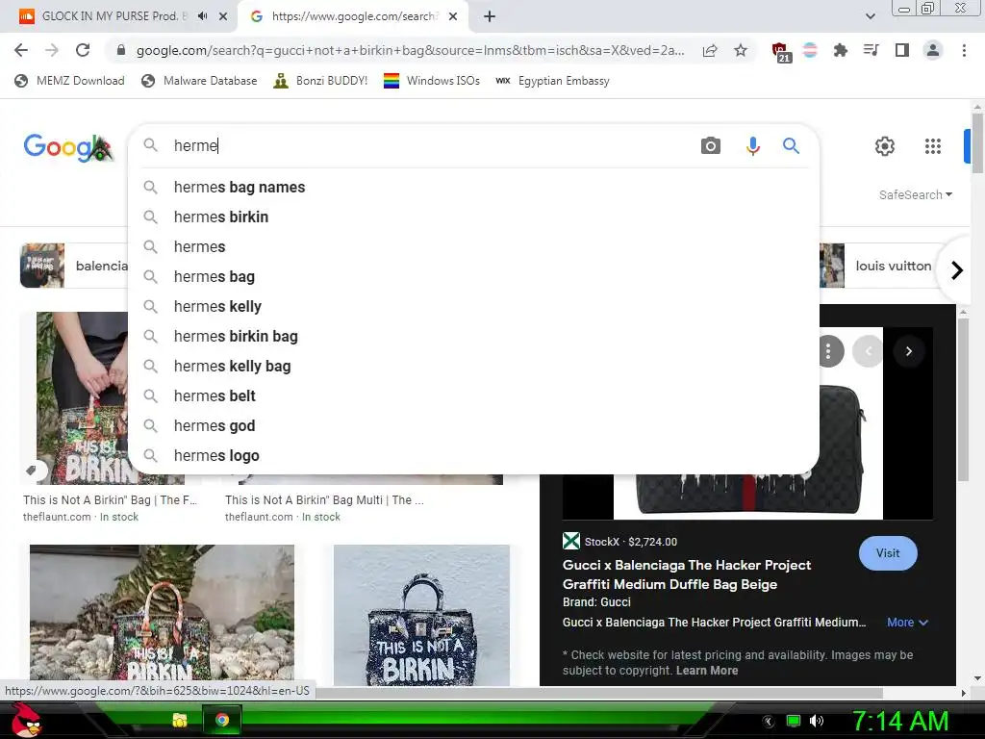Open the Chrome profile avatar
Image resolution: width=985 pixels, height=739 pixels.
coord(933,50)
